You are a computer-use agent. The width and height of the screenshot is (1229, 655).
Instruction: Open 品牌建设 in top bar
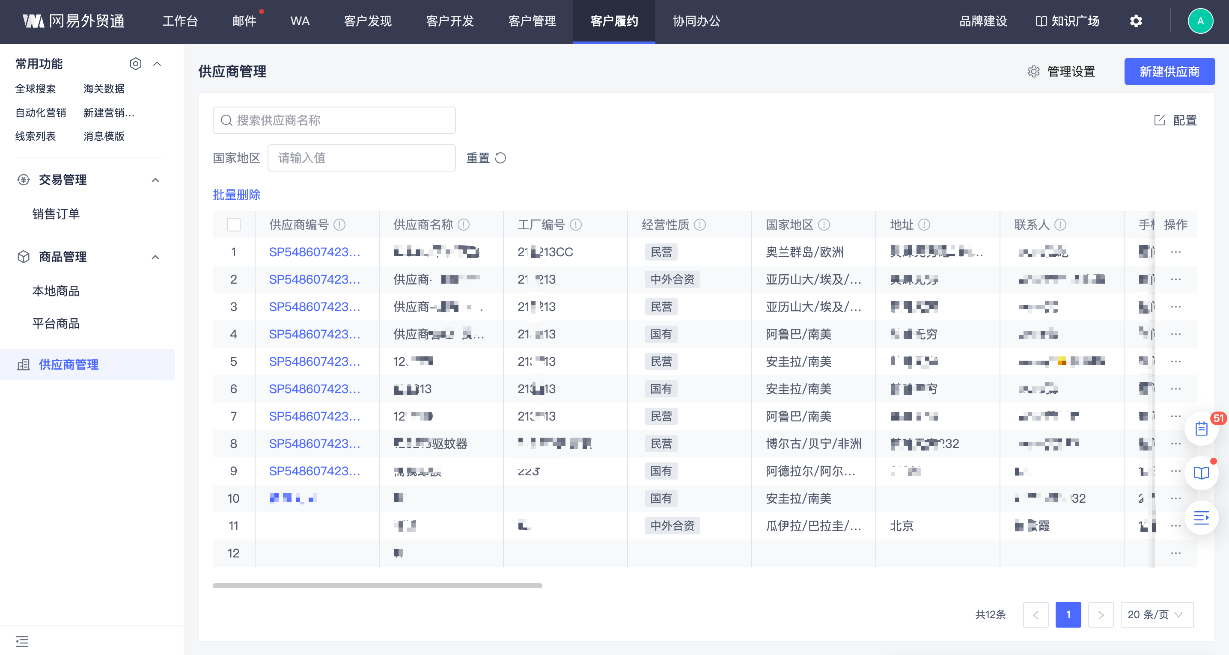click(x=983, y=21)
